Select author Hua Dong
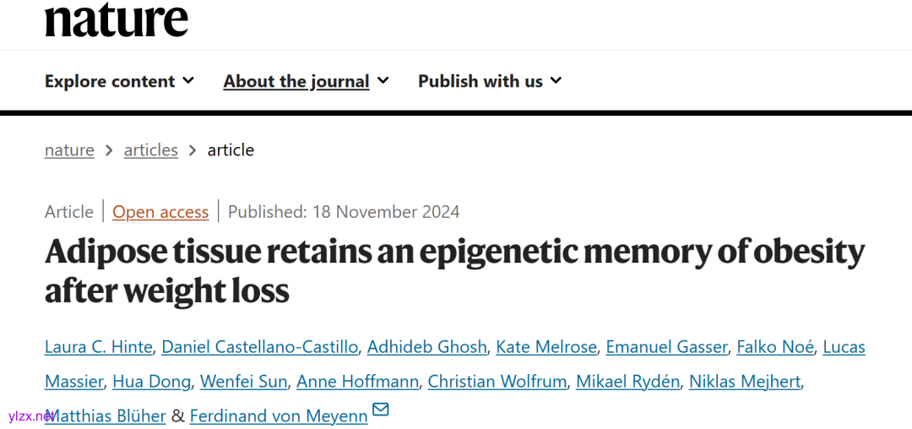 [x=151, y=381]
